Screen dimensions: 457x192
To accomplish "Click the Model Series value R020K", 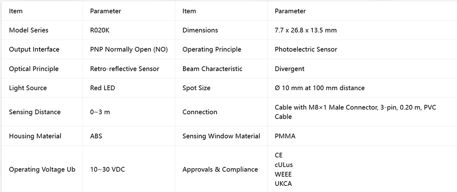I will point(99,30).
